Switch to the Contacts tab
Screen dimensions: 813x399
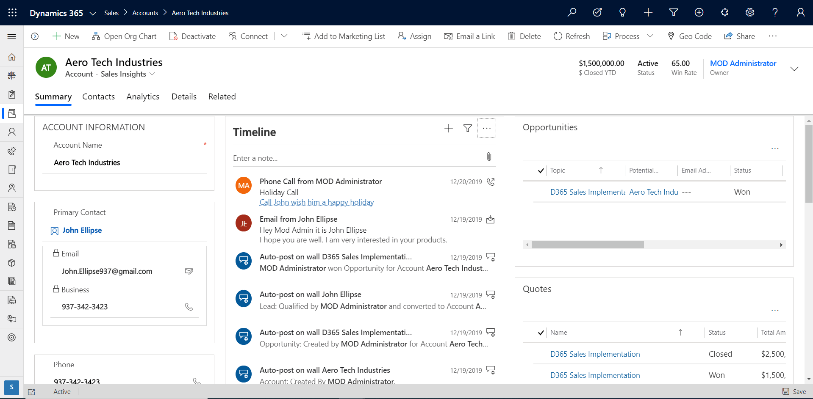pyautogui.click(x=99, y=96)
